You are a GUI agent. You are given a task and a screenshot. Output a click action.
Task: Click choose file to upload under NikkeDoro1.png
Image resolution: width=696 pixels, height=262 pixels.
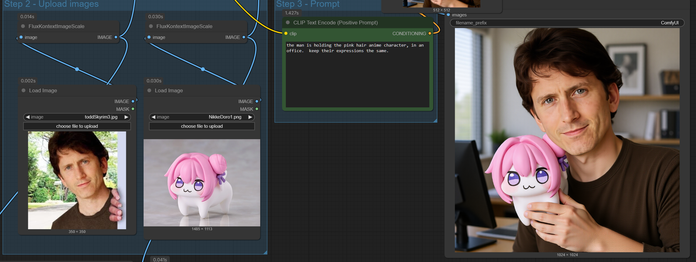tap(202, 126)
